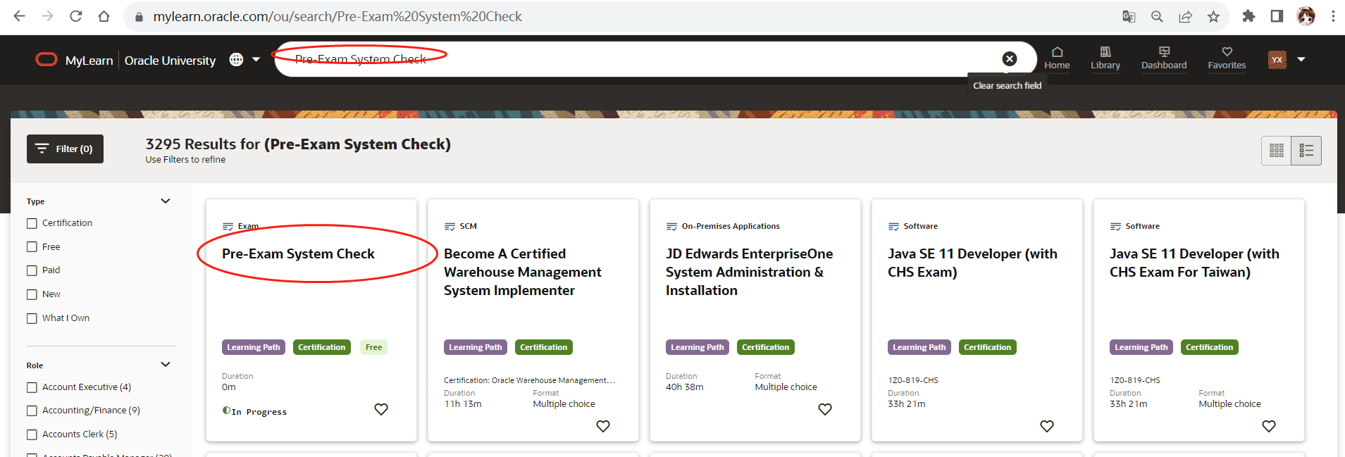Check the What I Own filter
The width and height of the screenshot is (1345, 457).
tap(32, 318)
